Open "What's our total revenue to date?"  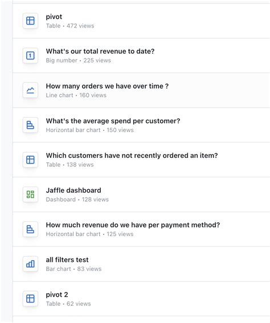(x=100, y=51)
